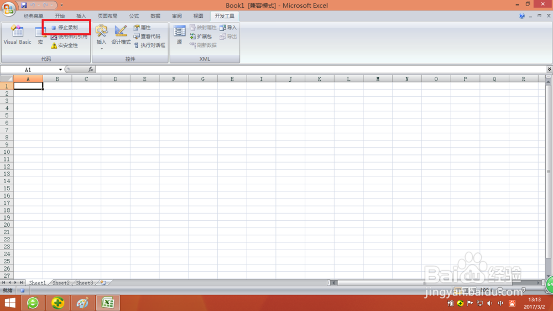Image resolution: width=553 pixels, height=311 pixels.
Task: Open the Paint palette taskbar icon
Action: 82,303
